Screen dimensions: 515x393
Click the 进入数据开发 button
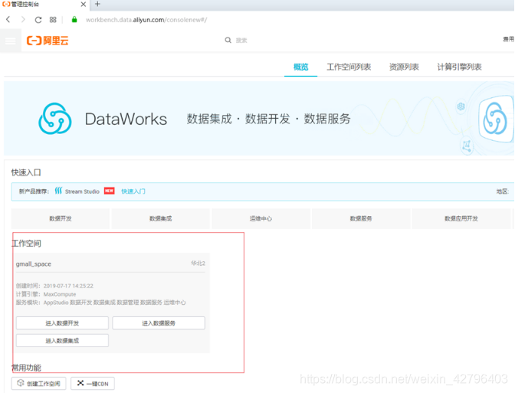62,323
